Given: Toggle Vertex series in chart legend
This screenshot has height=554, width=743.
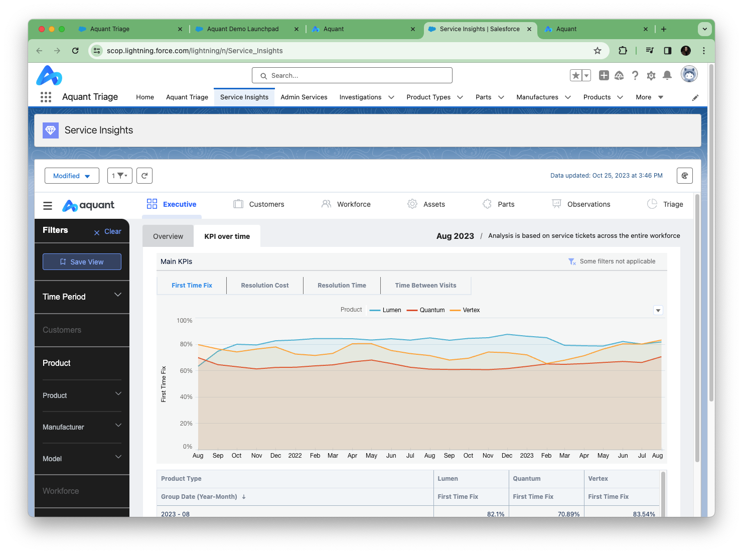Looking at the screenshot, I should coord(465,310).
